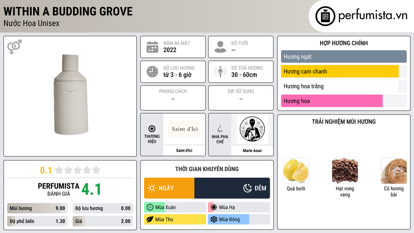Click the perfumista.vn bottle logo icon

(x=325, y=16)
